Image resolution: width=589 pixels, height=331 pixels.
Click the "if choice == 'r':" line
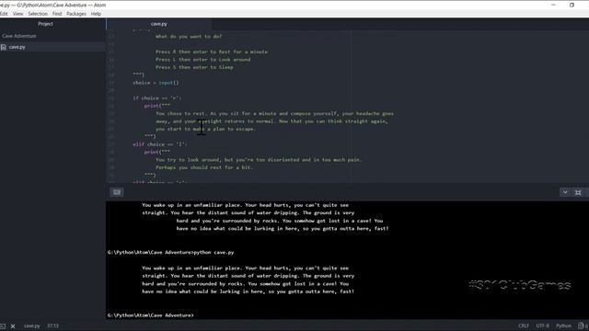click(x=157, y=98)
